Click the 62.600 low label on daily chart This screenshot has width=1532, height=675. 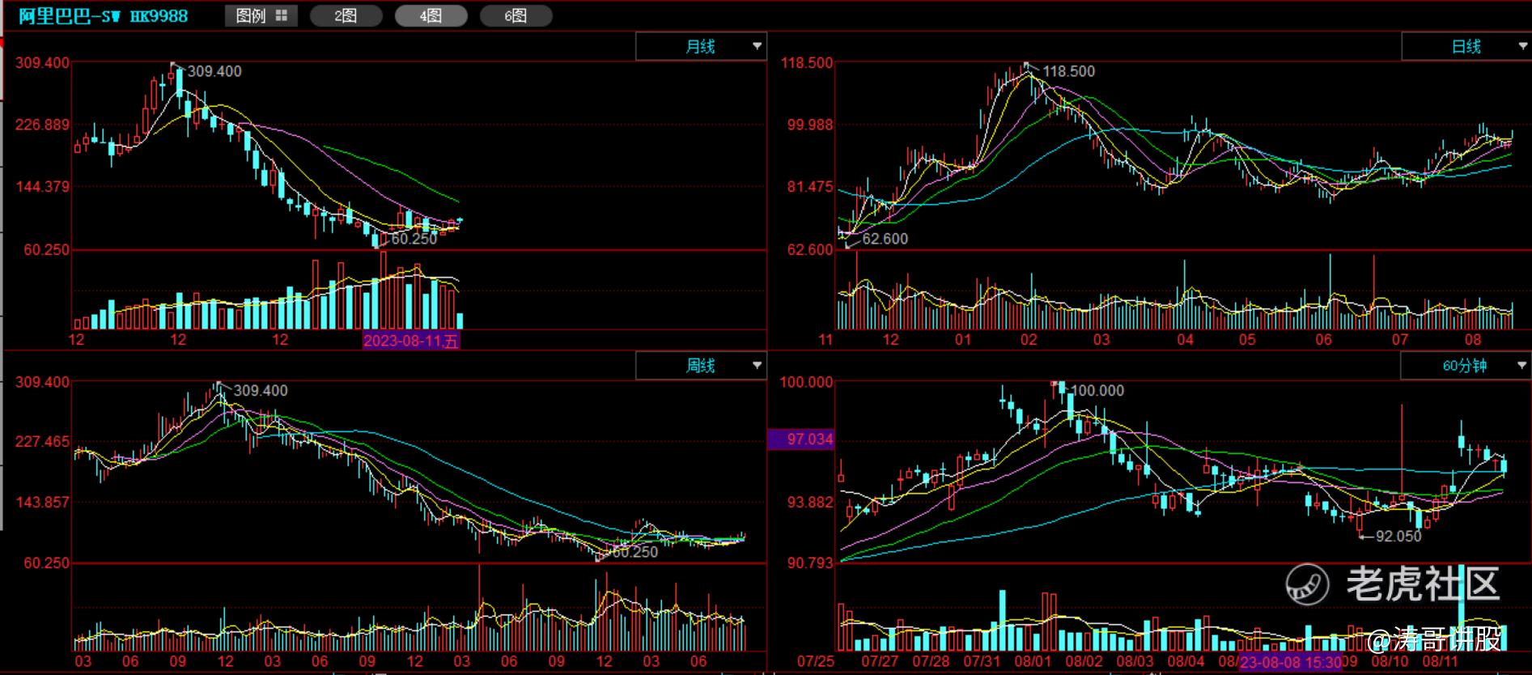click(x=885, y=239)
